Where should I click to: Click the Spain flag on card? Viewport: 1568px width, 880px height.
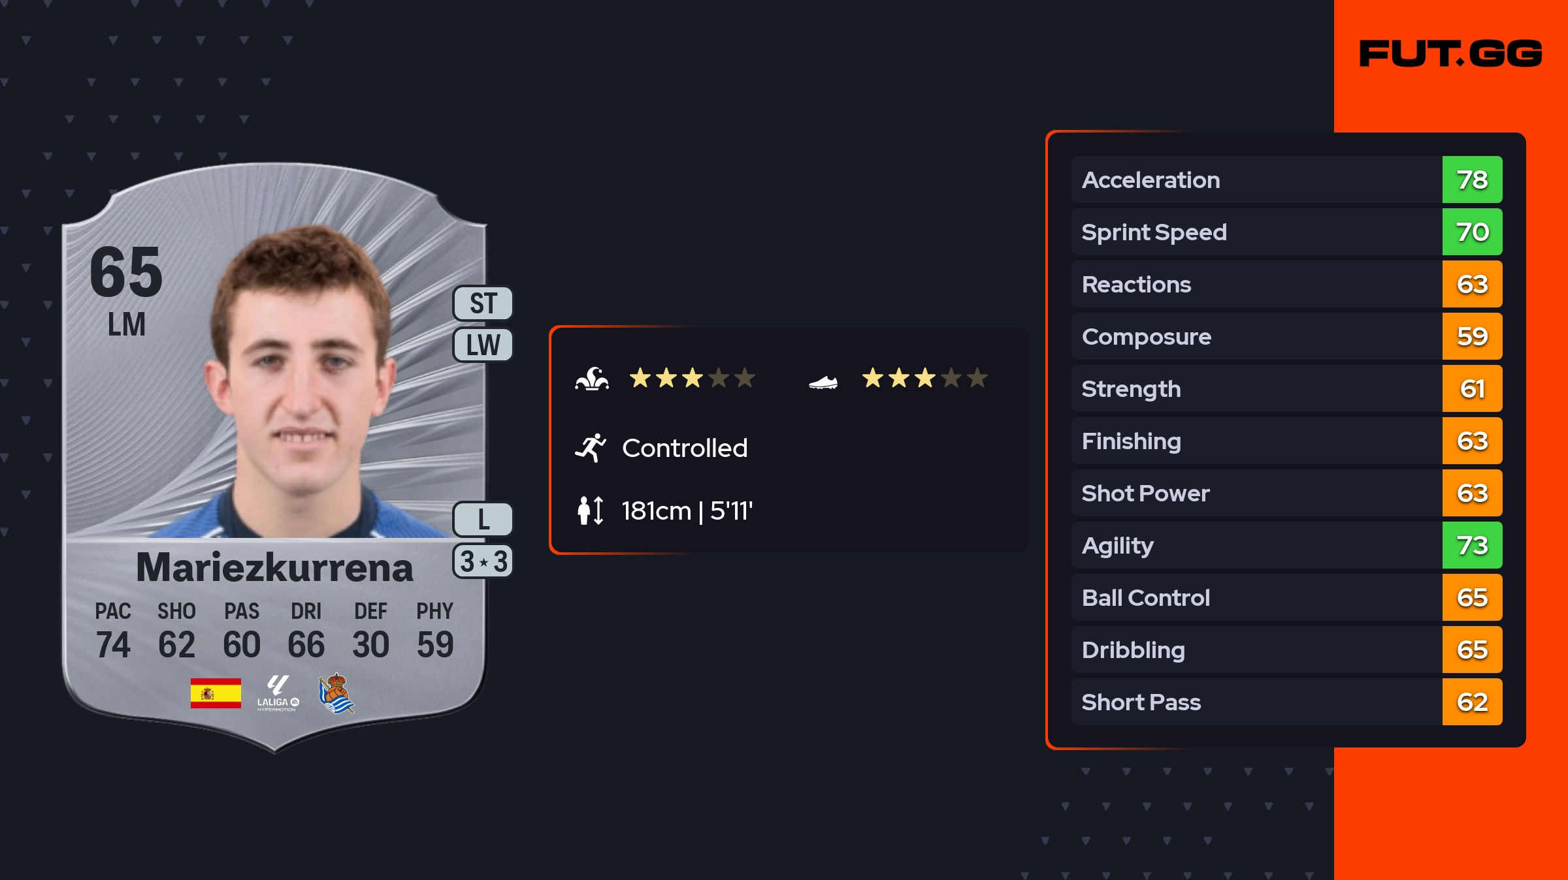pyautogui.click(x=216, y=693)
